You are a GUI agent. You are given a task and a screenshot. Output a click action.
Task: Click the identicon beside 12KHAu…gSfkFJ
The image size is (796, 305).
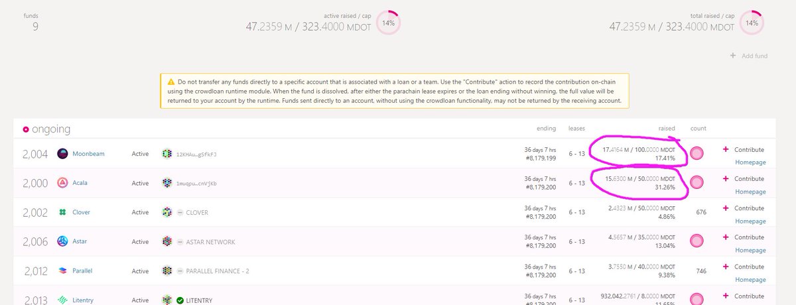[x=167, y=154]
